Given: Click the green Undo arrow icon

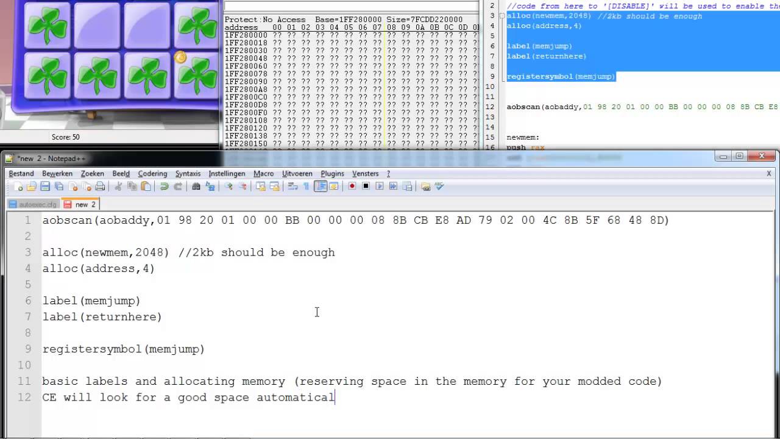Looking at the screenshot, I should pyautogui.click(x=164, y=186).
